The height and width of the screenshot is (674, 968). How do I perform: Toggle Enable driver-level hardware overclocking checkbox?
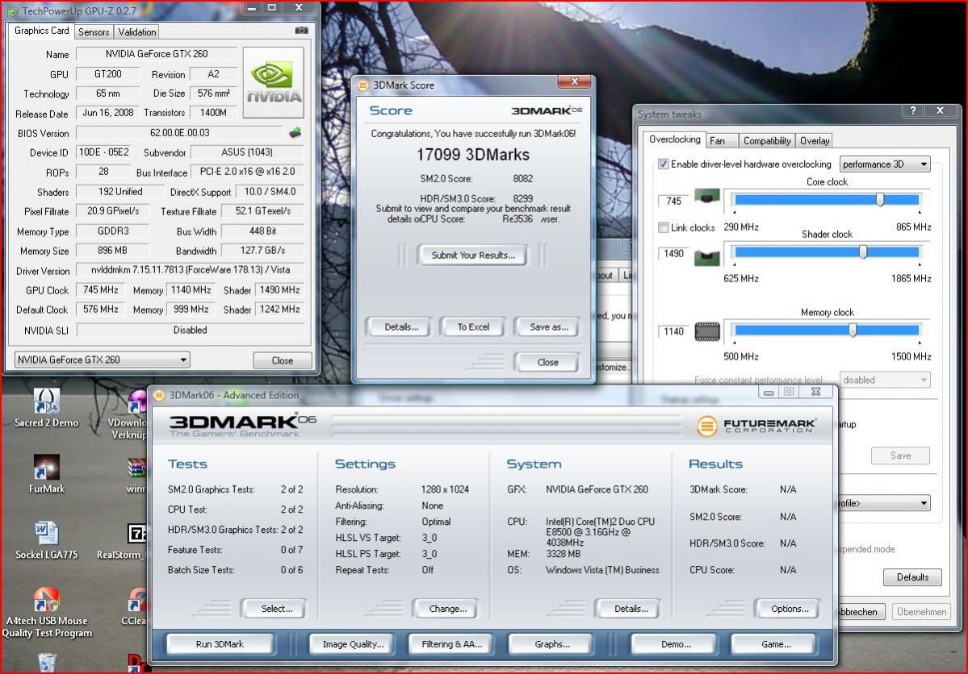[663, 164]
